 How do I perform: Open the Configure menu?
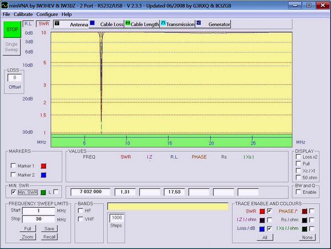[47, 14]
